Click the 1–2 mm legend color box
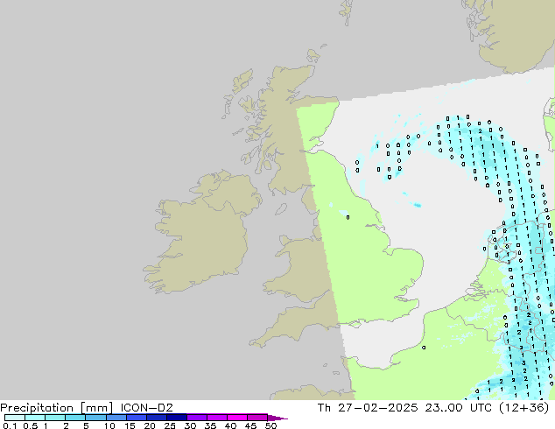The image size is (555, 429). [x=55, y=418]
